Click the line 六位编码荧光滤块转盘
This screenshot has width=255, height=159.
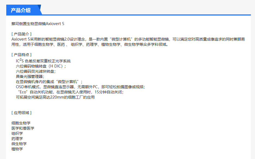point(36,71)
